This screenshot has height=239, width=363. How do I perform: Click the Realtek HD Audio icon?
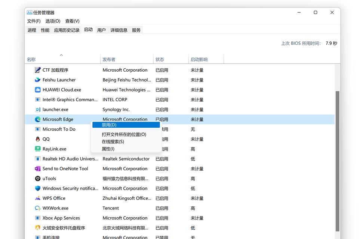point(37,159)
